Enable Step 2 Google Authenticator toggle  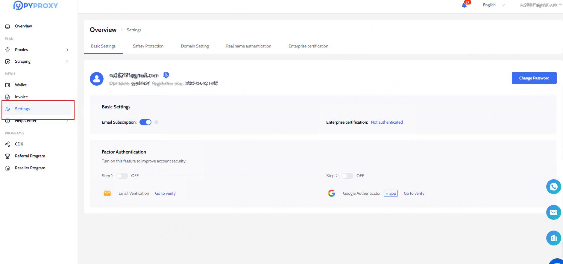click(347, 176)
